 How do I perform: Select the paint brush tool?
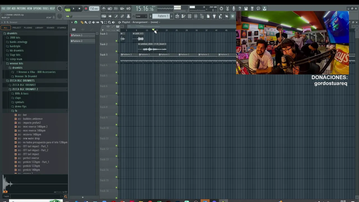86,22
